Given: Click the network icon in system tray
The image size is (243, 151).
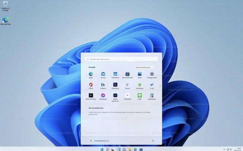Looking at the screenshot, I should [228, 149].
